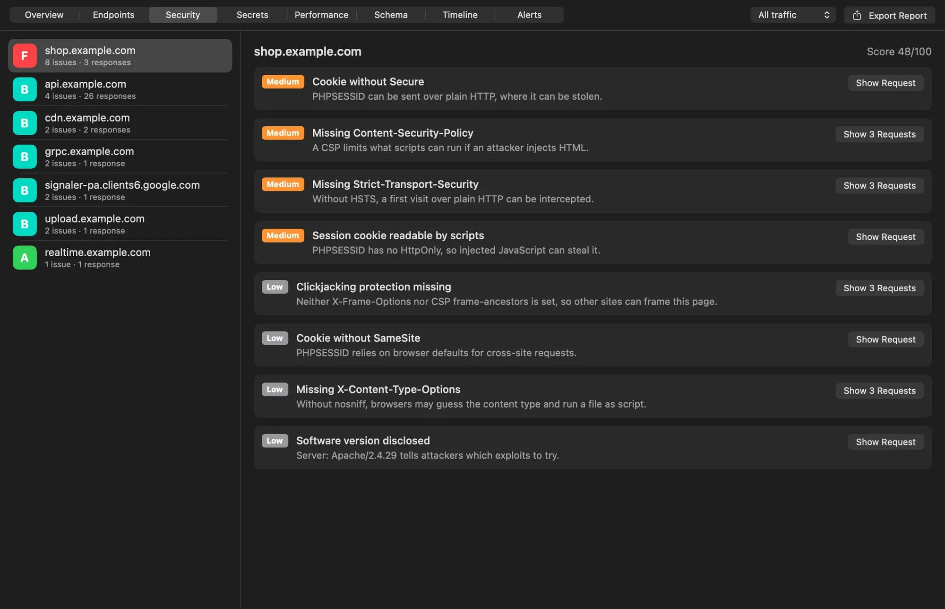Show request for Software version disclosed
The height and width of the screenshot is (609, 945).
coord(885,442)
